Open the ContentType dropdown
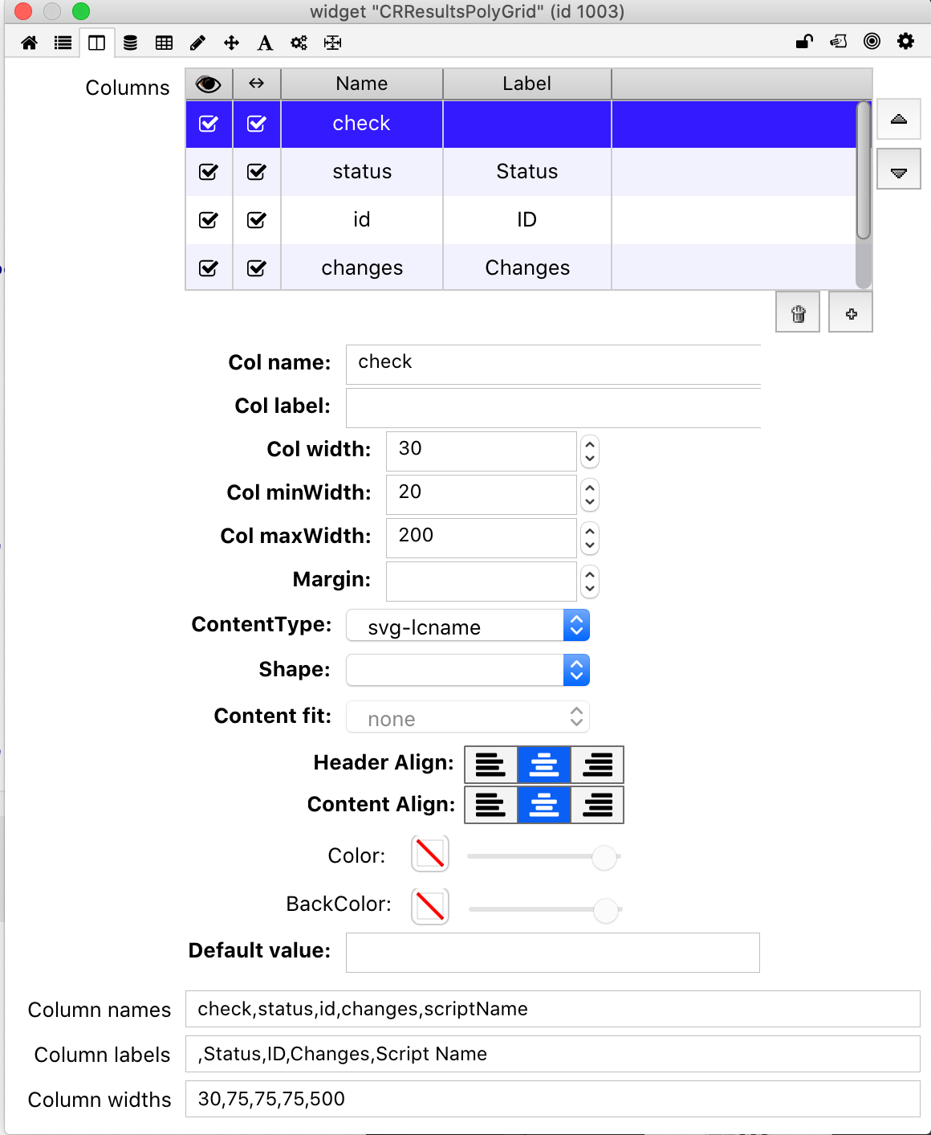Image resolution: width=931 pixels, height=1135 pixels. (468, 627)
